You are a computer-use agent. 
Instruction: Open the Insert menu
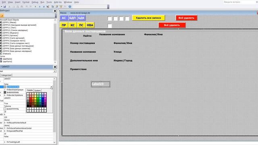(x=18, y=2)
